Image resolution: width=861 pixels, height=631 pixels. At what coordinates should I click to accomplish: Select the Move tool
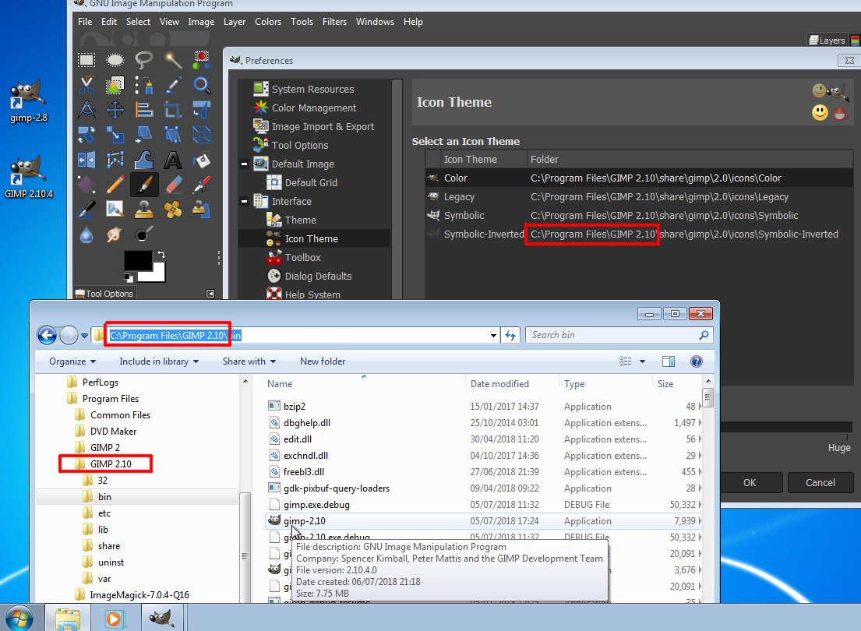(x=115, y=110)
